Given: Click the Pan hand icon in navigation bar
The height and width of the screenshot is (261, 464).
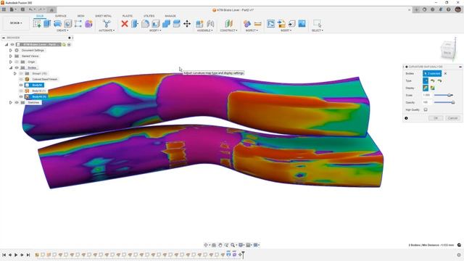Looking at the screenshot, I should point(220,245).
